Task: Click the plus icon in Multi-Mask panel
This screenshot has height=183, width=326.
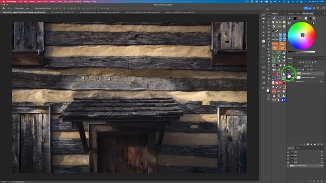Action: point(290,18)
